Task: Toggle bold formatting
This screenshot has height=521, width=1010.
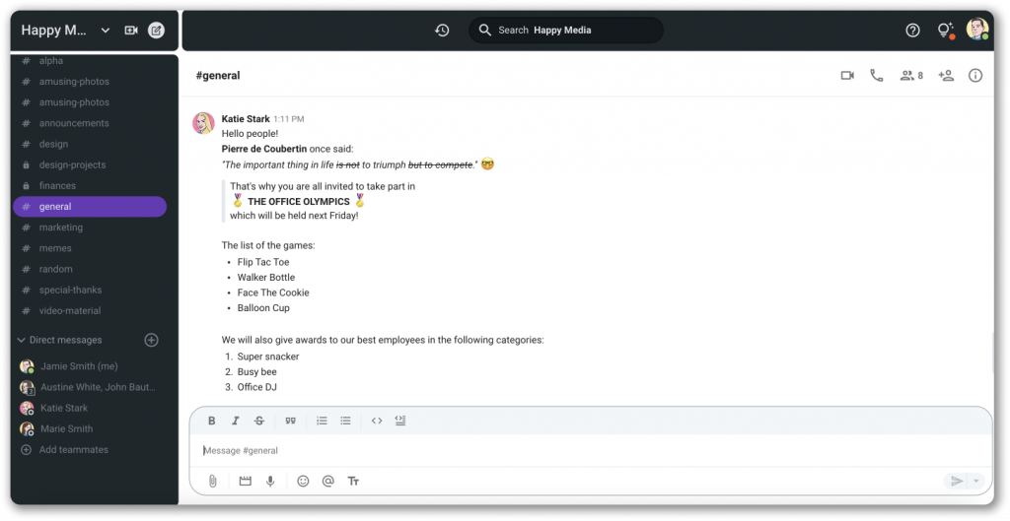Action: coord(211,421)
